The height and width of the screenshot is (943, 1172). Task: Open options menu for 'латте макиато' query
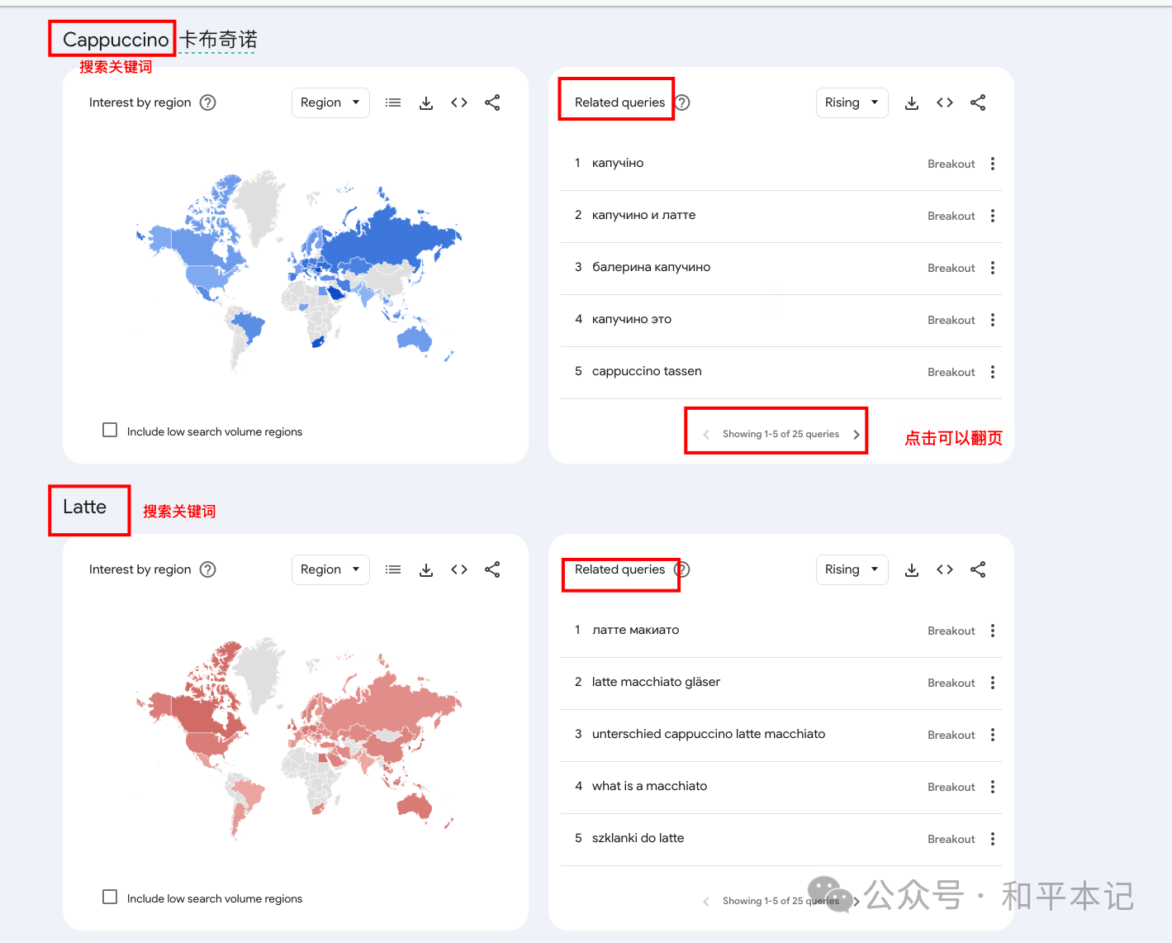[x=993, y=631]
